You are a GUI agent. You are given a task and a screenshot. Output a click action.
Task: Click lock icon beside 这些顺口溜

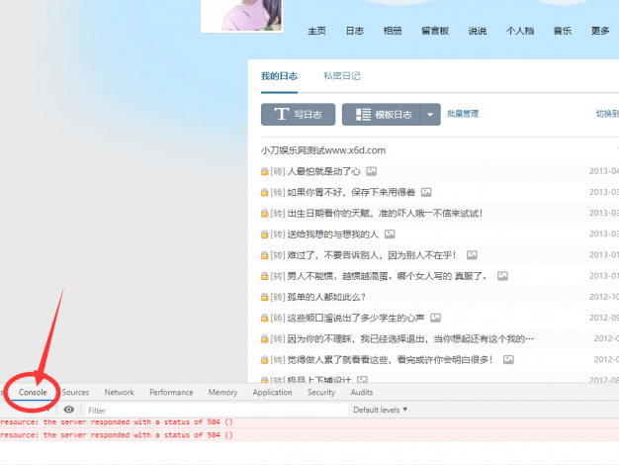pos(264,318)
